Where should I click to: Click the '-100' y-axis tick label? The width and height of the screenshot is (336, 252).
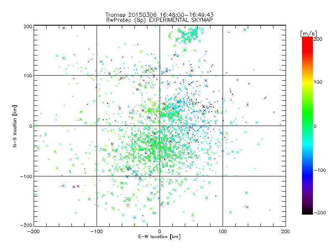(x=26, y=176)
